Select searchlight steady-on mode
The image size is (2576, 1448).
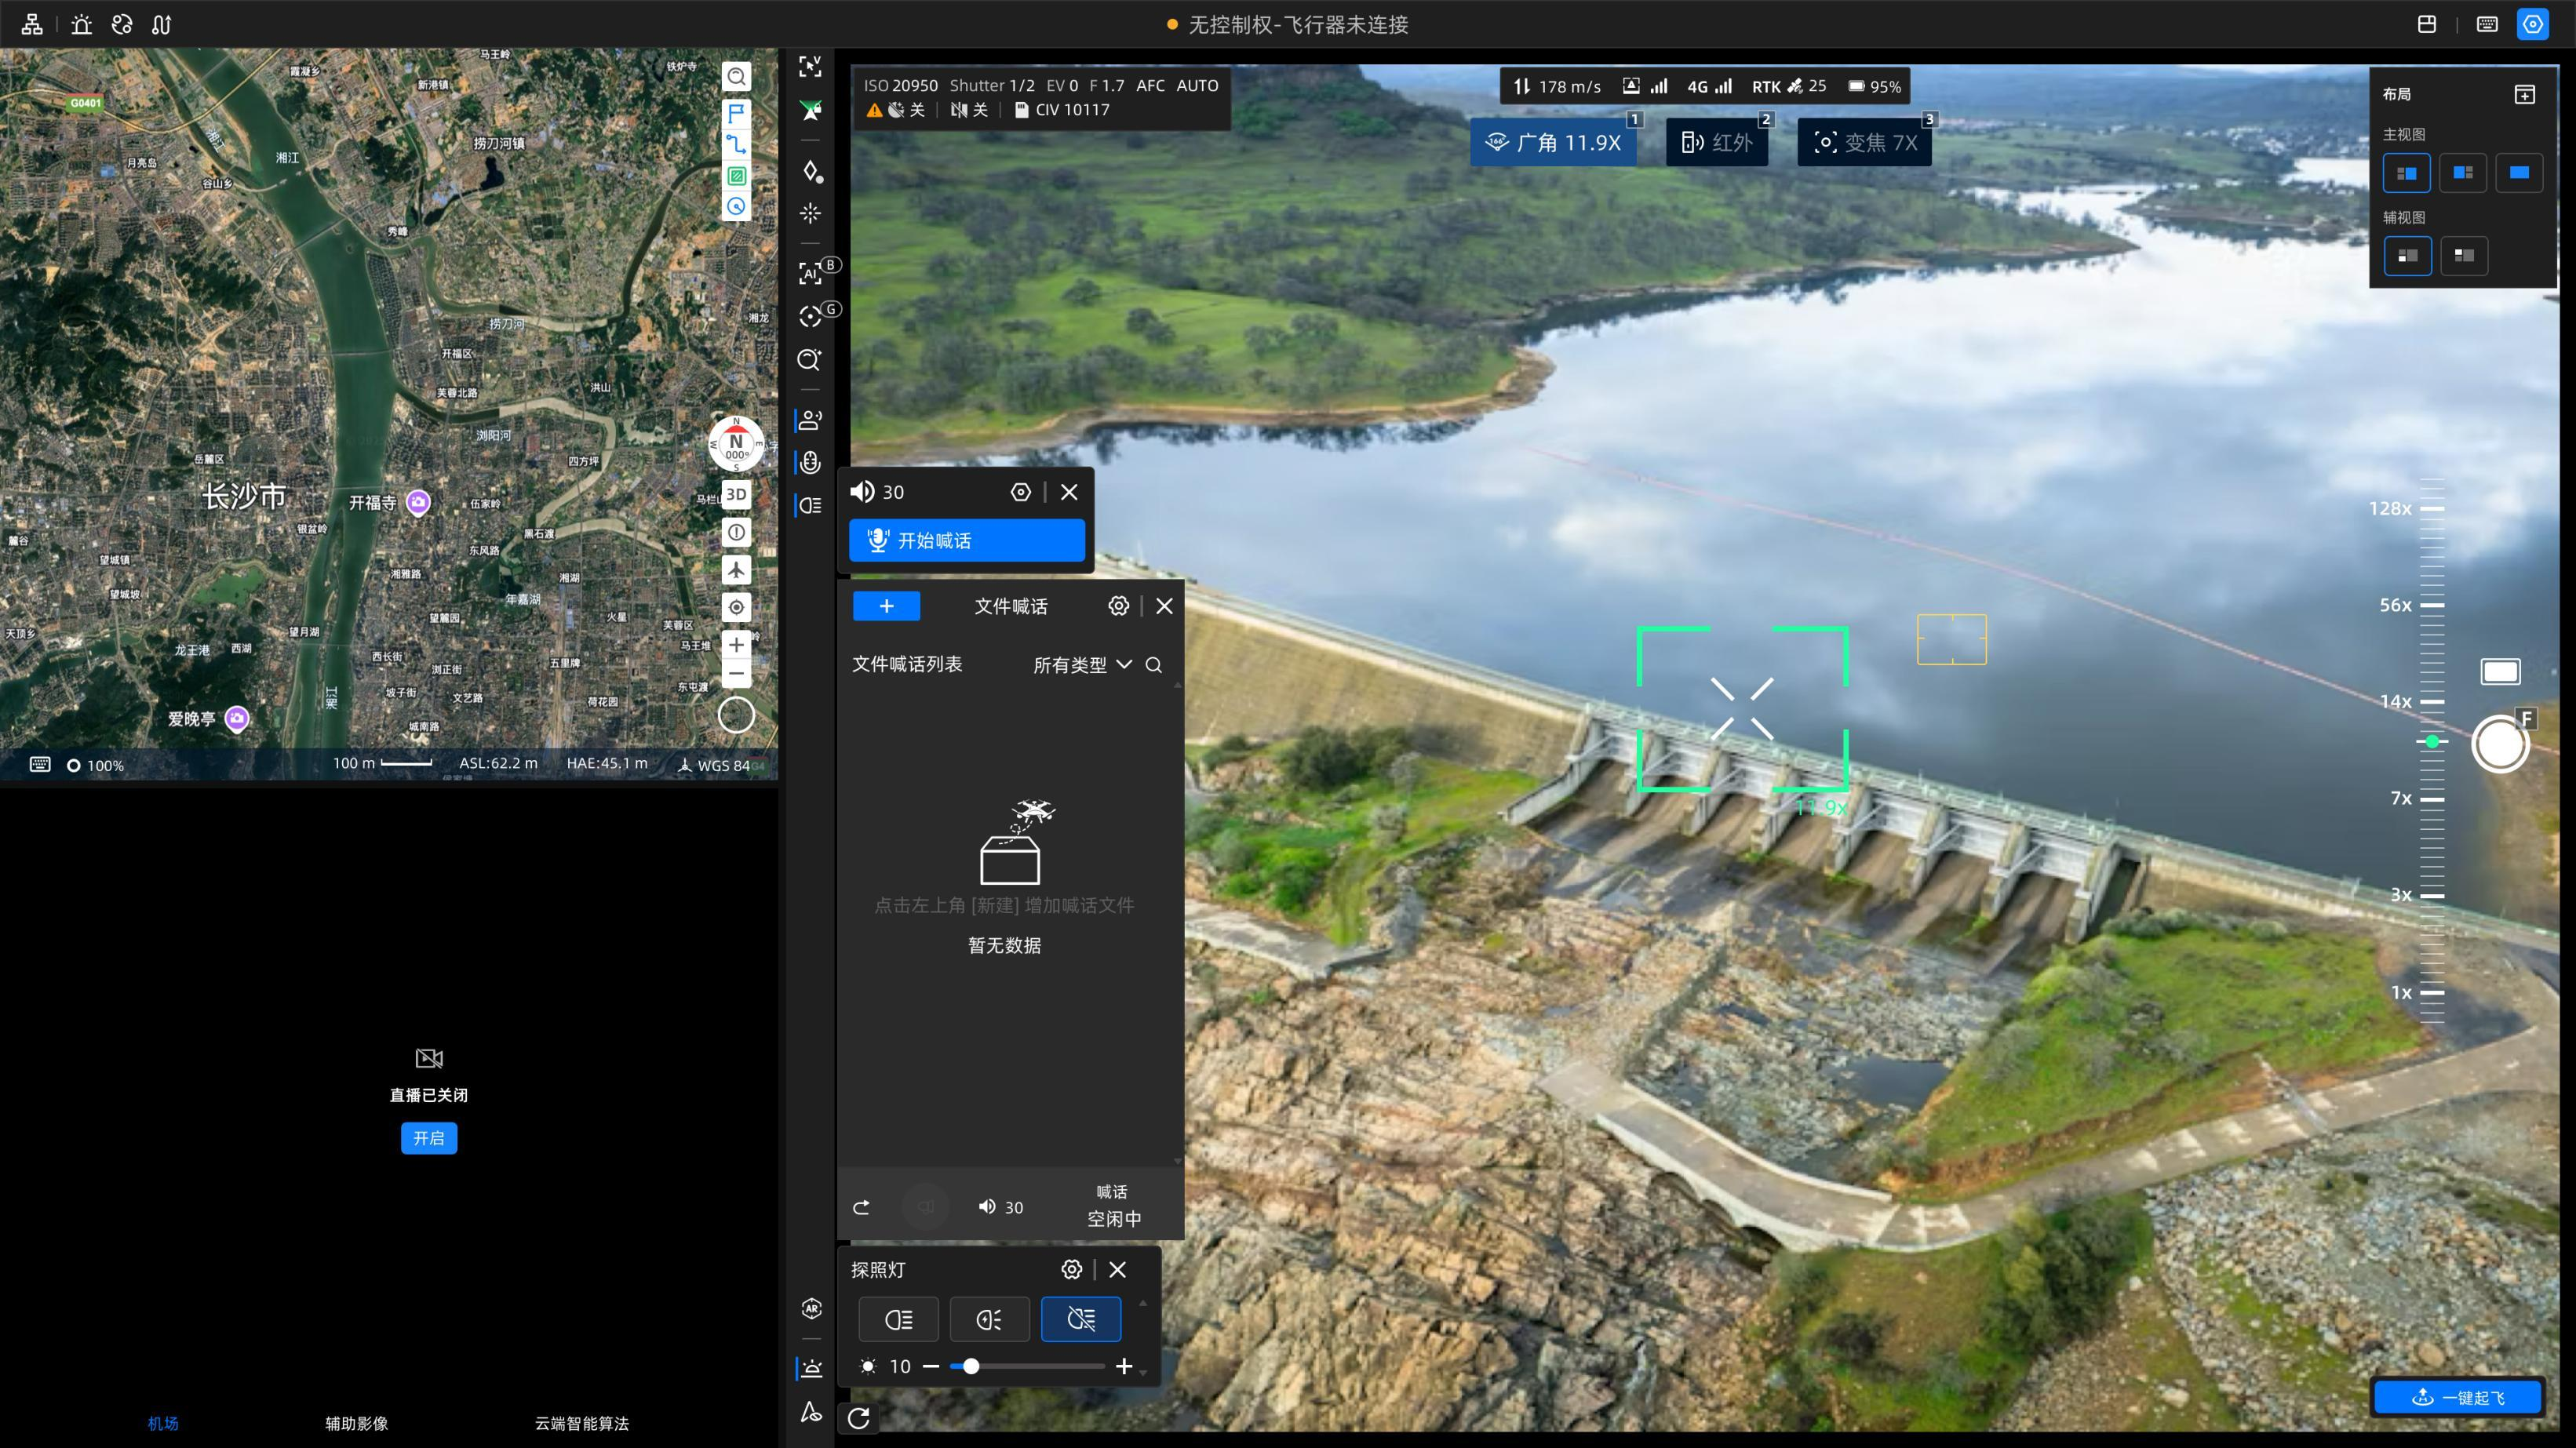tap(898, 1319)
